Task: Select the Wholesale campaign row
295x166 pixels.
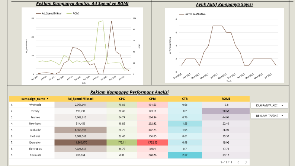Action: [x=129, y=105]
